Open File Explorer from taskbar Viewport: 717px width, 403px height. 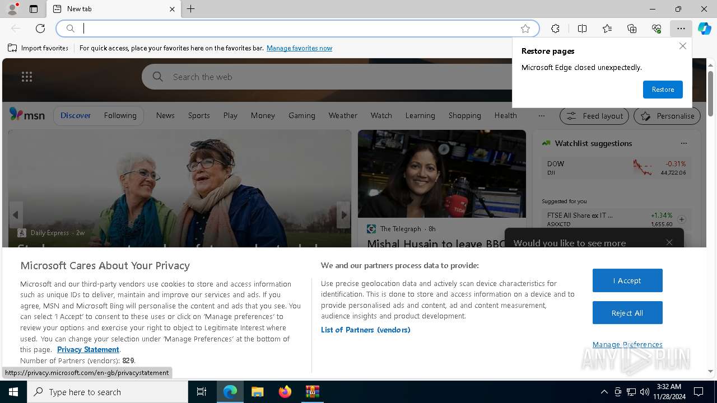(257, 392)
